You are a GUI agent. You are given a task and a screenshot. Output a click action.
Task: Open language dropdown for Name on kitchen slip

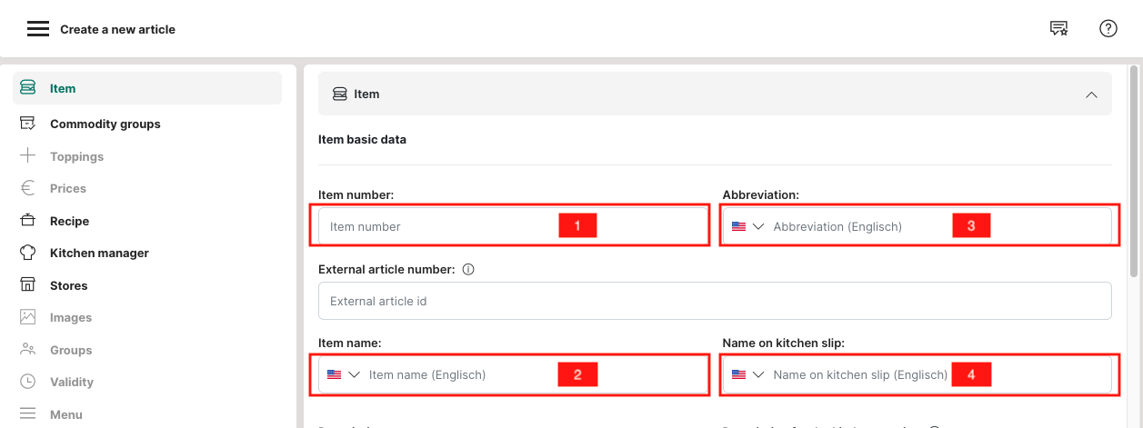coord(747,374)
